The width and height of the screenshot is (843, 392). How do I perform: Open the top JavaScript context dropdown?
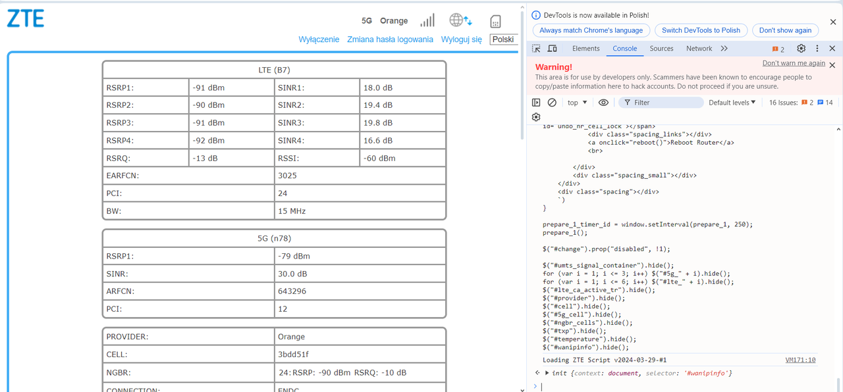pyautogui.click(x=578, y=103)
